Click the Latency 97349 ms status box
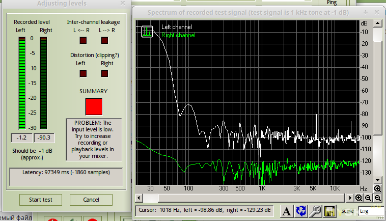The image size is (386, 221). point(66,177)
